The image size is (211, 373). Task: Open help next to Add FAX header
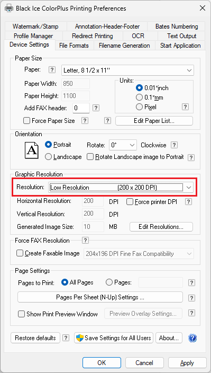pyautogui.click(x=96, y=108)
